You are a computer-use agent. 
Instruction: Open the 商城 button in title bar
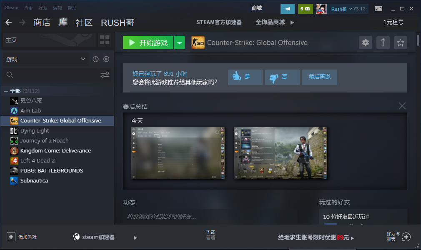coord(257,8)
